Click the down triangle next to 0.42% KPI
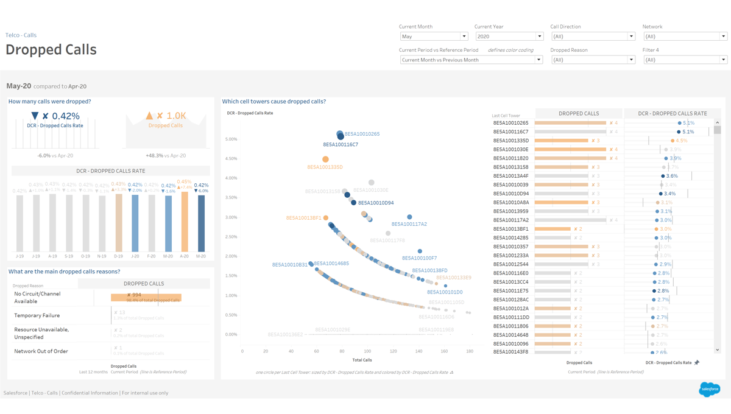 [x=35, y=116]
